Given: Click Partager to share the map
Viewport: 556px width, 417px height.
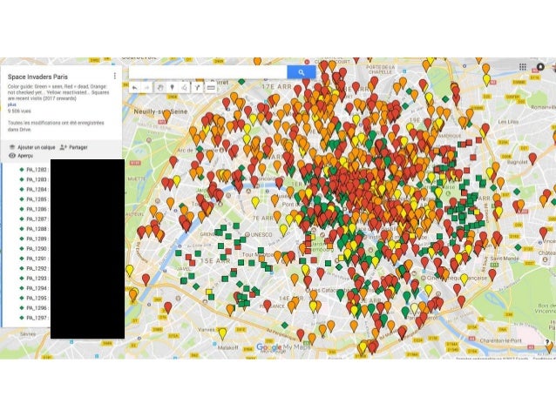Looking at the screenshot, I should pyautogui.click(x=74, y=147).
